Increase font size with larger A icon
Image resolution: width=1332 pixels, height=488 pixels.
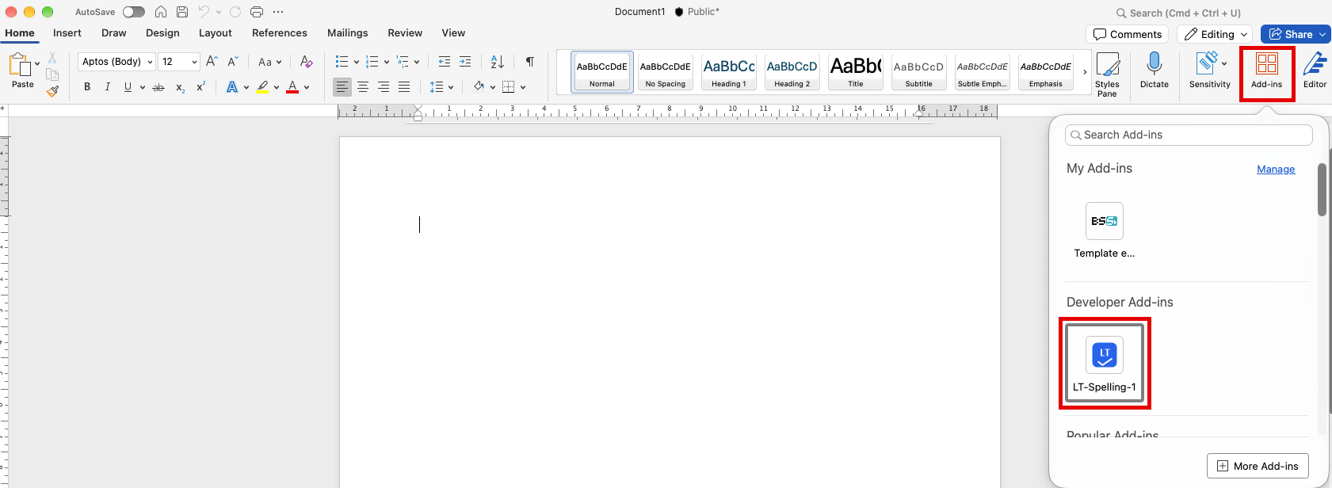pos(212,61)
